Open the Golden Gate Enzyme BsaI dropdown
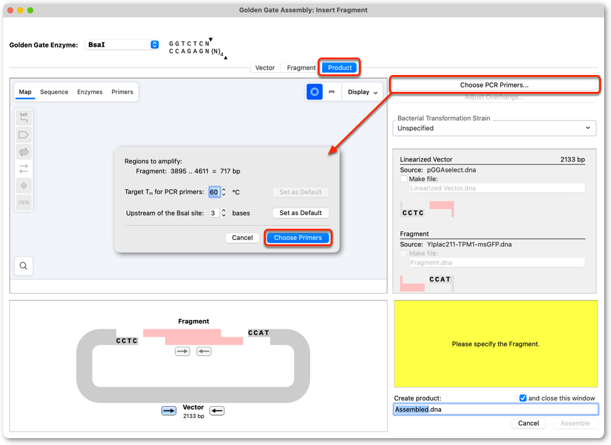Viewport: 611px width, 445px height. (122, 45)
